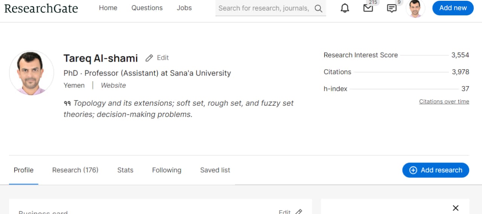The height and width of the screenshot is (214, 482).
Task: Switch to the Stats tab
Action: click(125, 170)
